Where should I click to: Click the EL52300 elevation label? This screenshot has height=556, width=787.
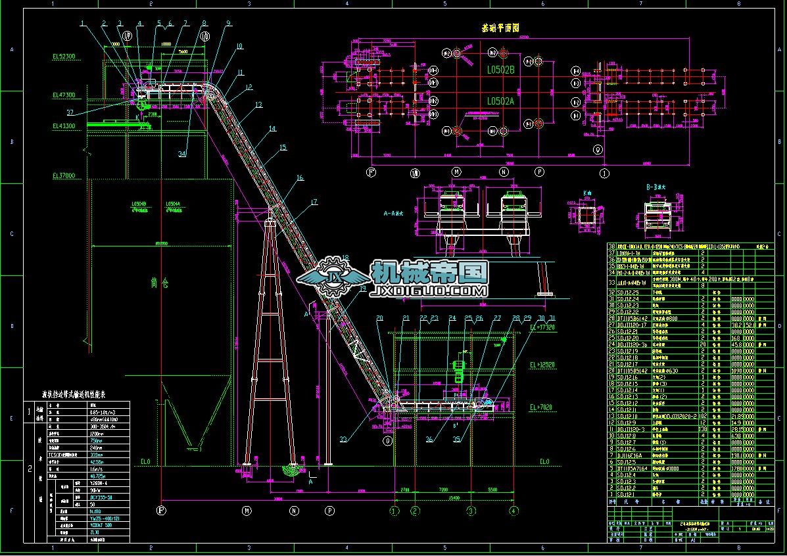point(64,57)
